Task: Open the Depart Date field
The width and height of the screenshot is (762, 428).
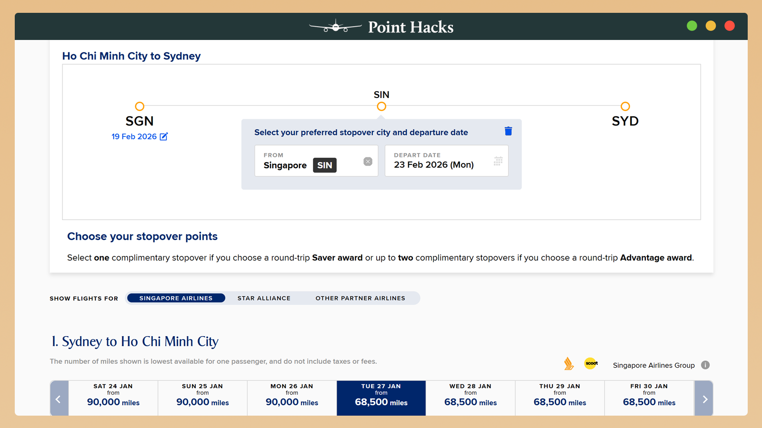Action: point(441,161)
